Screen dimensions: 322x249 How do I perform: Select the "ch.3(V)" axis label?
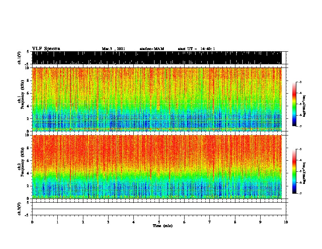20,209
